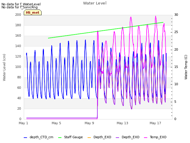Click the 180 left-axis tick label
190x143 pixels.
pos(18,25)
